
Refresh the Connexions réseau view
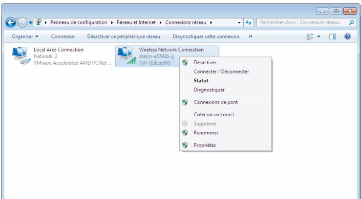249,22
